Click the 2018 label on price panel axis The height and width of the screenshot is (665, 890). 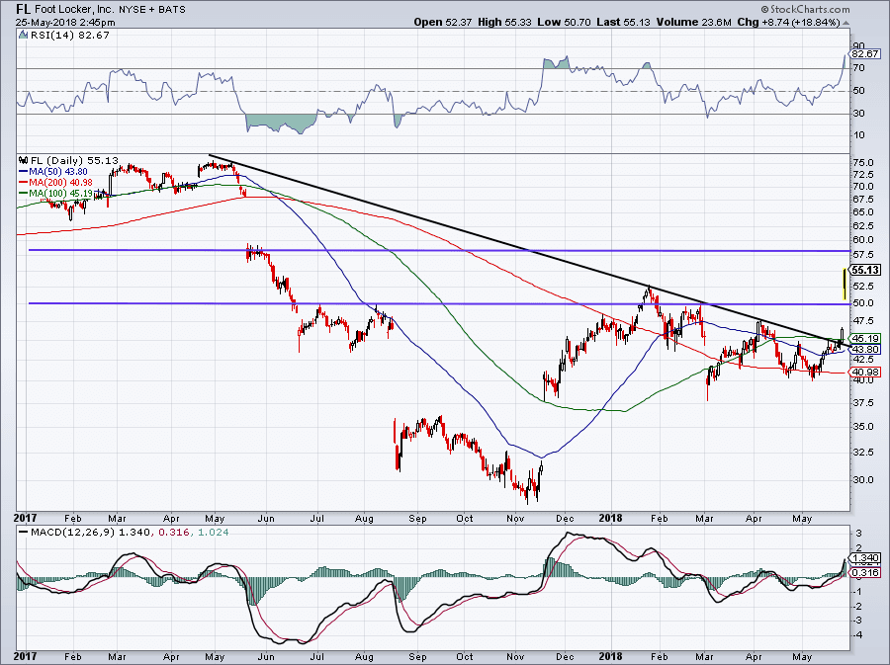pos(611,518)
